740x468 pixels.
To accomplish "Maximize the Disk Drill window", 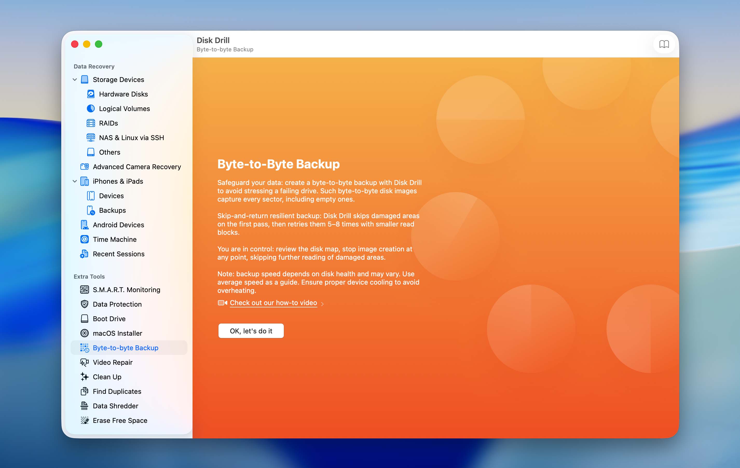I will click(x=99, y=44).
